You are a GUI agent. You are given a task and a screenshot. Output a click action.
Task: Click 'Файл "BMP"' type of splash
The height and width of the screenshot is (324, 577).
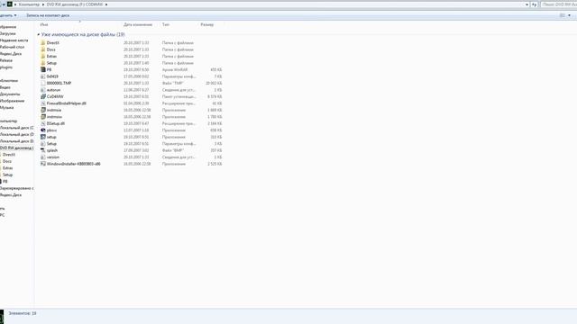point(173,150)
